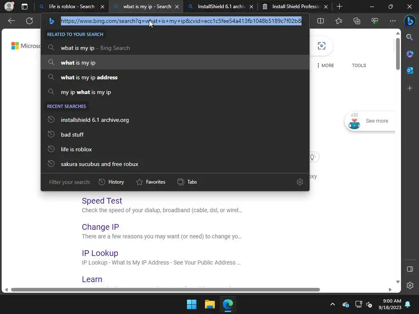Image resolution: width=419 pixels, height=314 pixels.
Task: Click Microsoft Edge taskbar icon
Action: click(x=228, y=304)
